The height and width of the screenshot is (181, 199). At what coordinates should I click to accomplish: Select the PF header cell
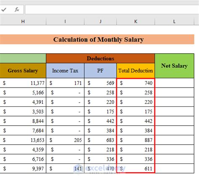100,70
